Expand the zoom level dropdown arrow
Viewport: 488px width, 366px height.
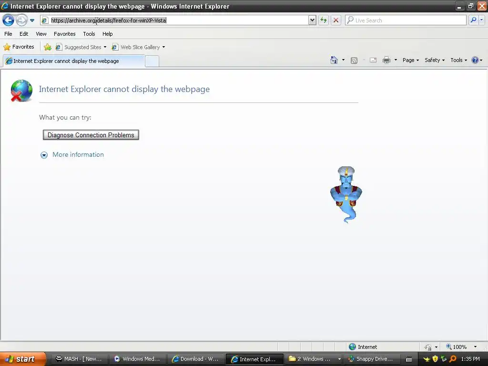coord(475,347)
